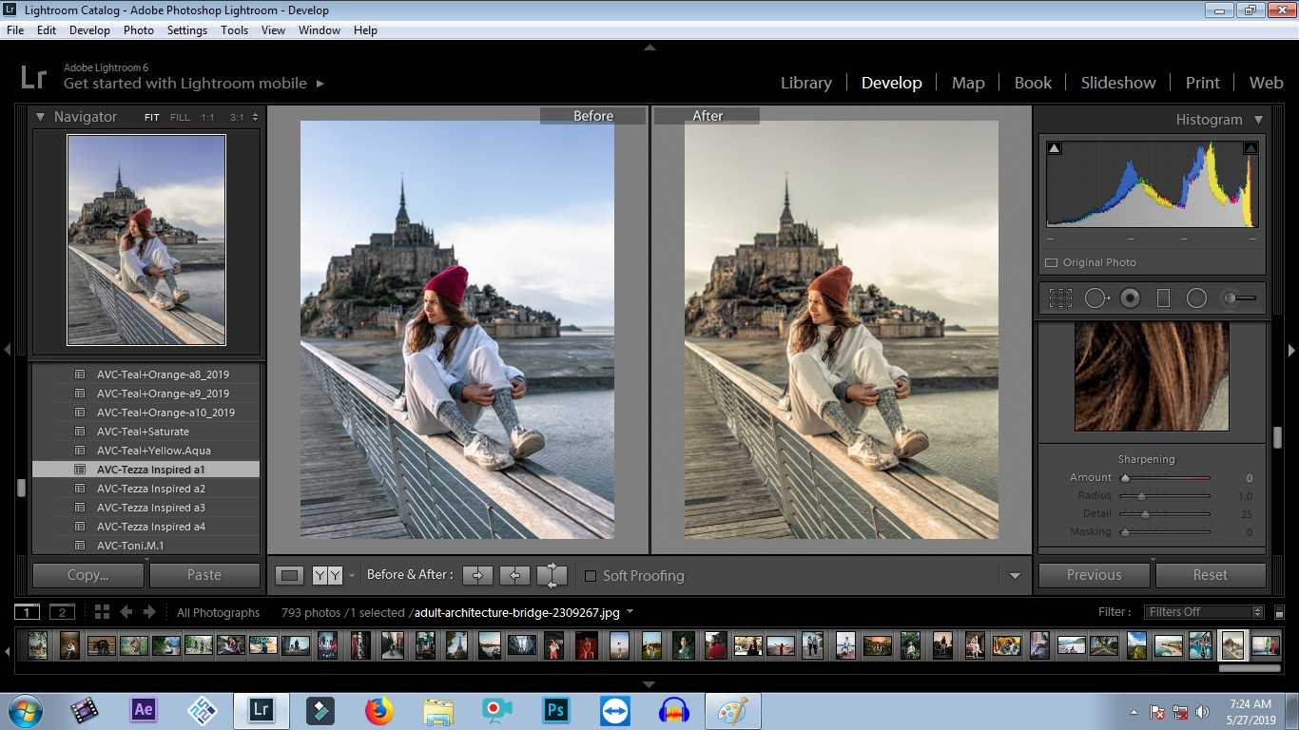Open Grid view icon in filmstrip bar
1299x730 pixels.
[x=102, y=612]
